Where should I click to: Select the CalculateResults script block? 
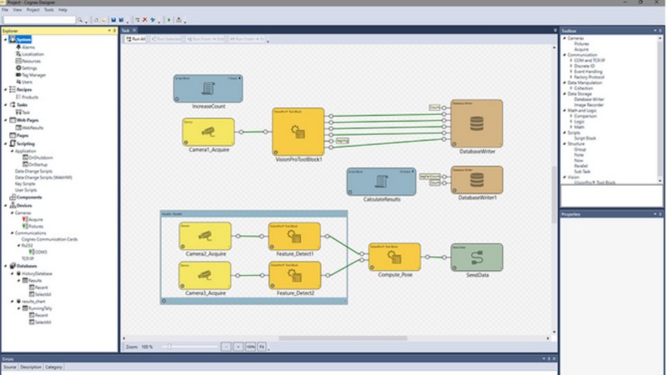coord(381,182)
